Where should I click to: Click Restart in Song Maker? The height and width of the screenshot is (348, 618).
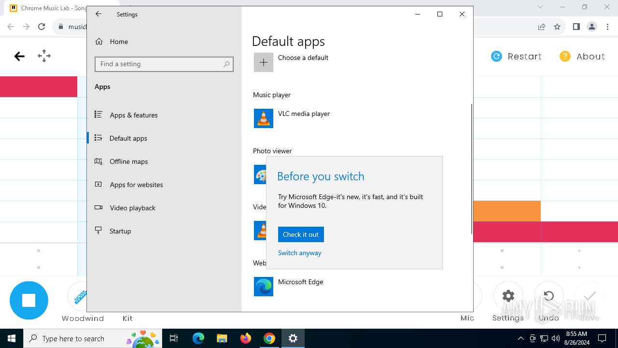517,57
